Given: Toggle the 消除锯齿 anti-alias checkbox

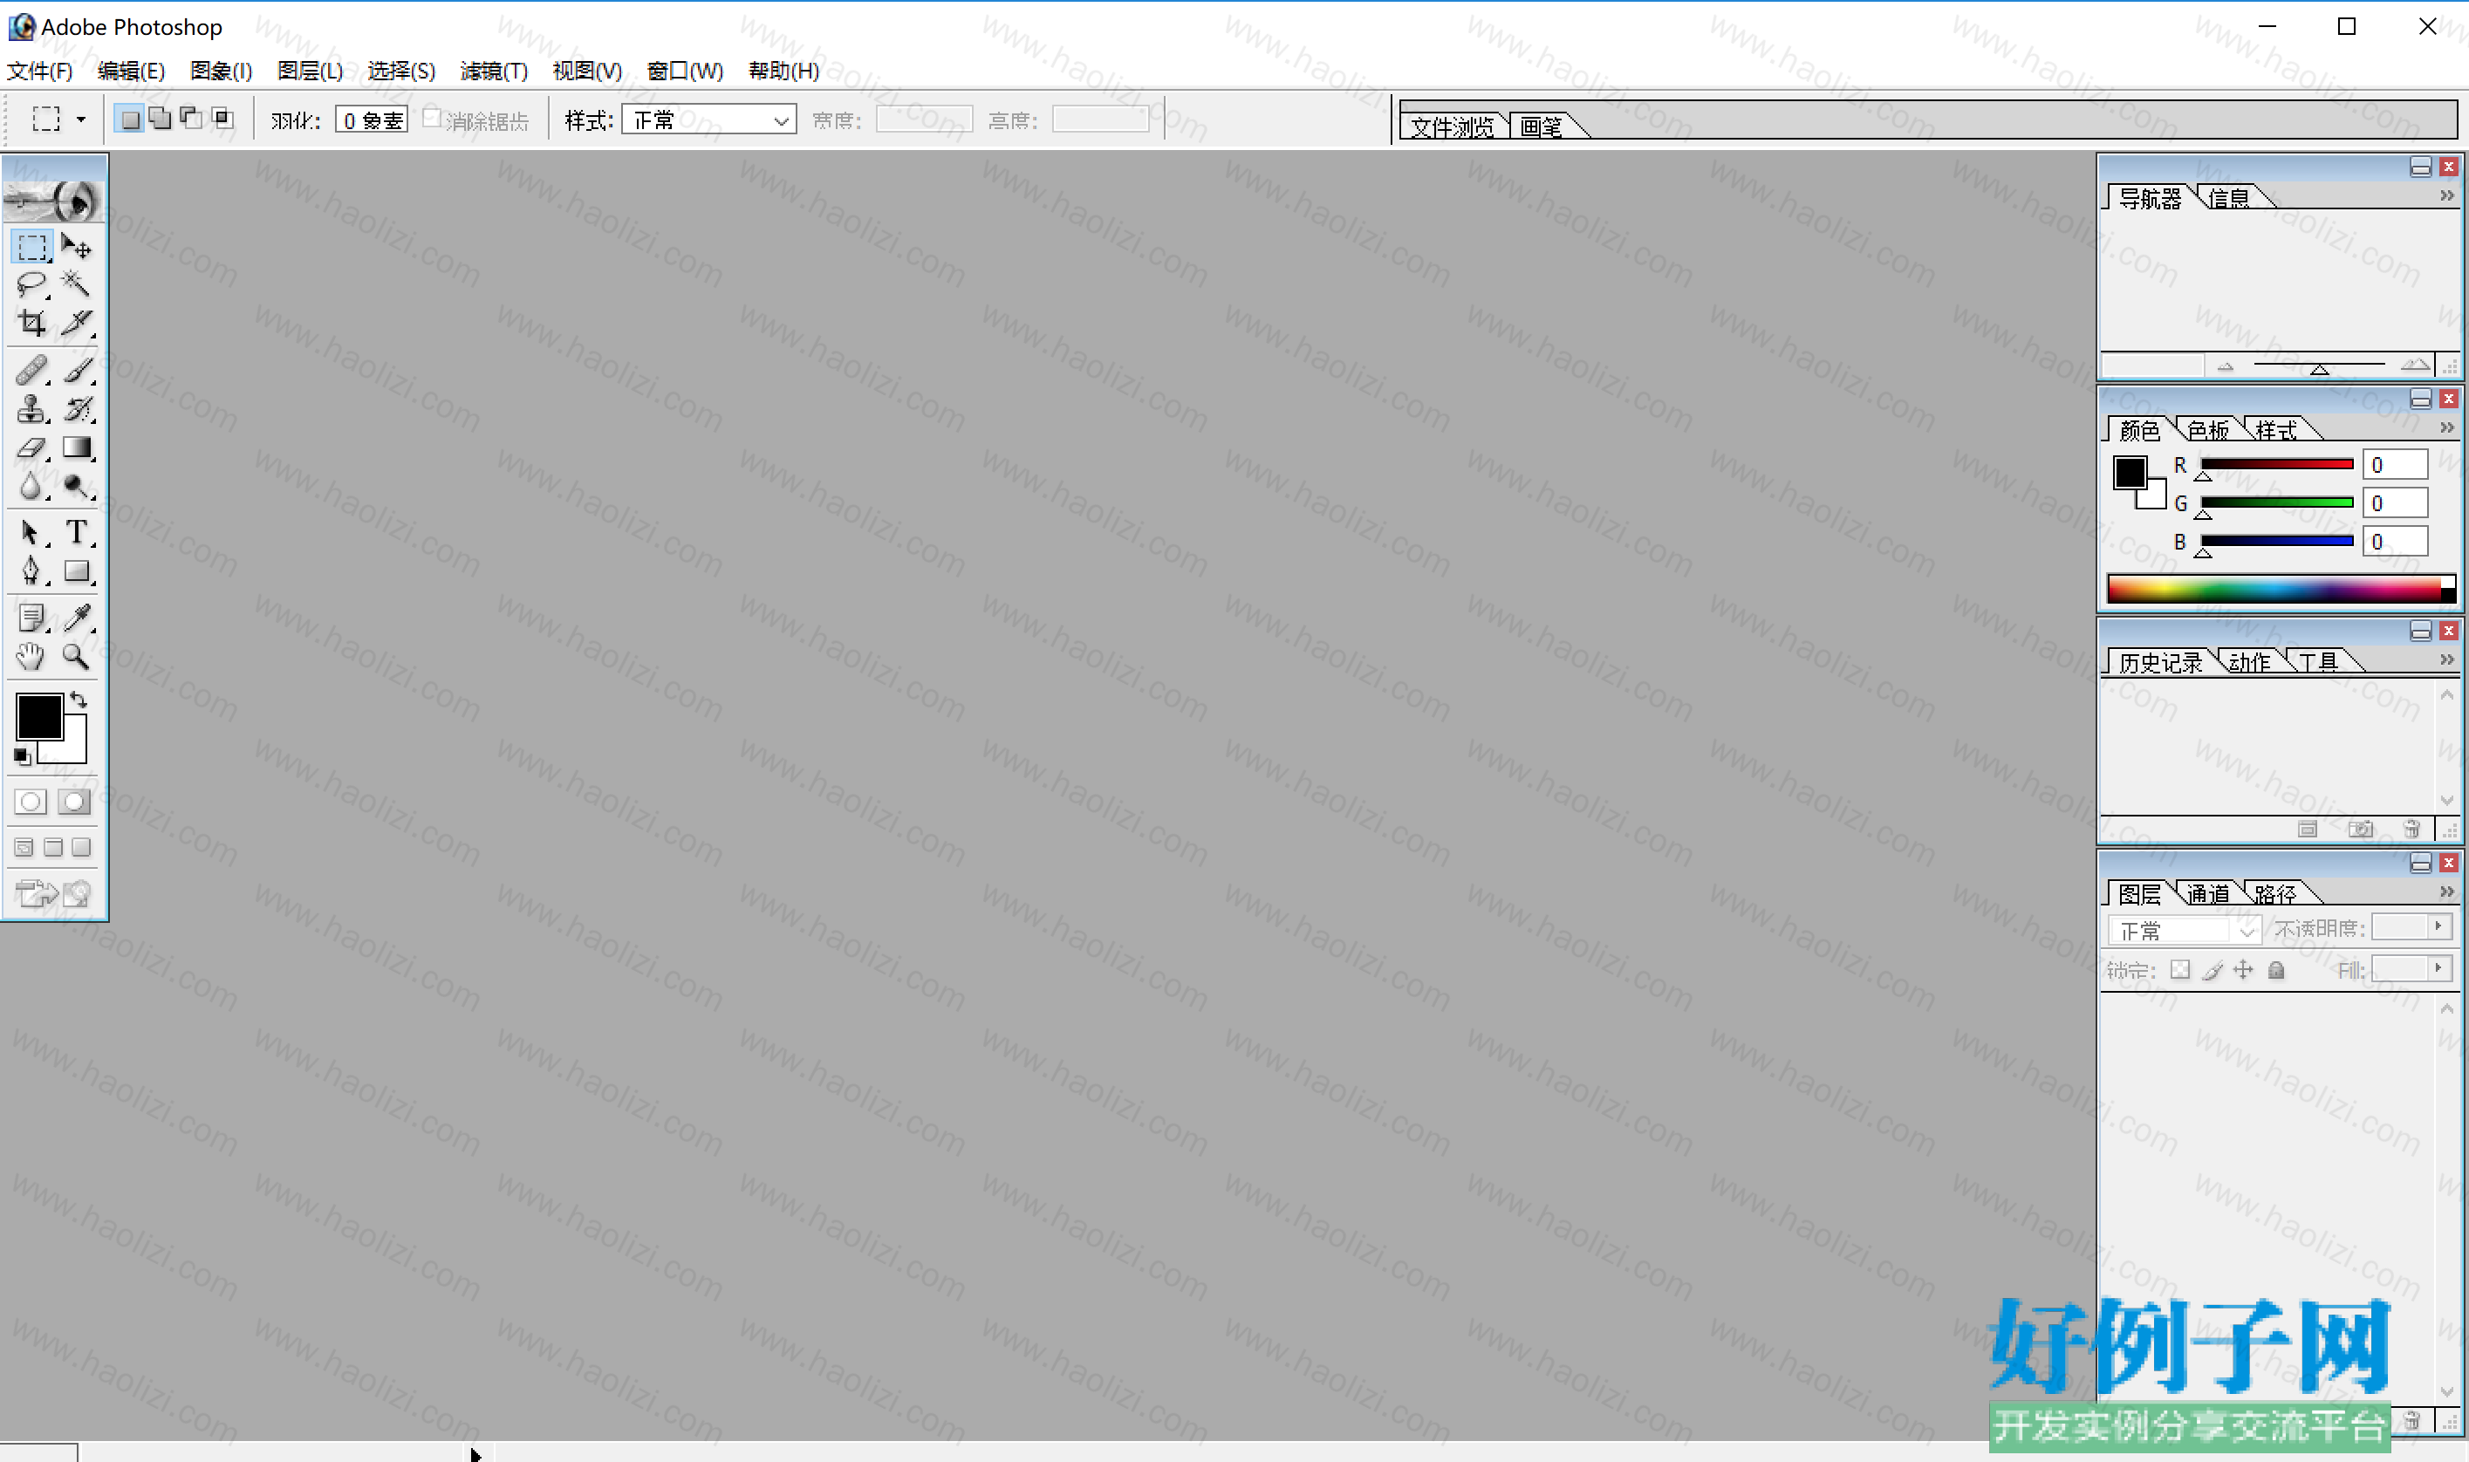Looking at the screenshot, I should pyautogui.click(x=432, y=119).
